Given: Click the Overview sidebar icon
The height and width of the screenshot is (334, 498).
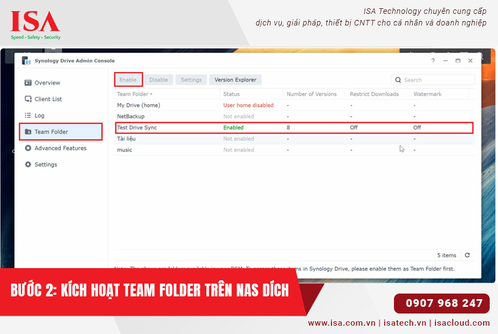Looking at the screenshot, I should (28, 83).
